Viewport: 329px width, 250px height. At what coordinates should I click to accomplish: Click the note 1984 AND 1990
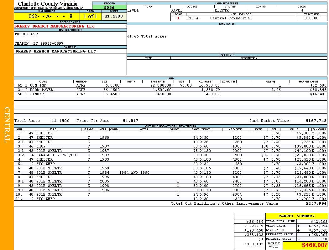click(134, 172)
